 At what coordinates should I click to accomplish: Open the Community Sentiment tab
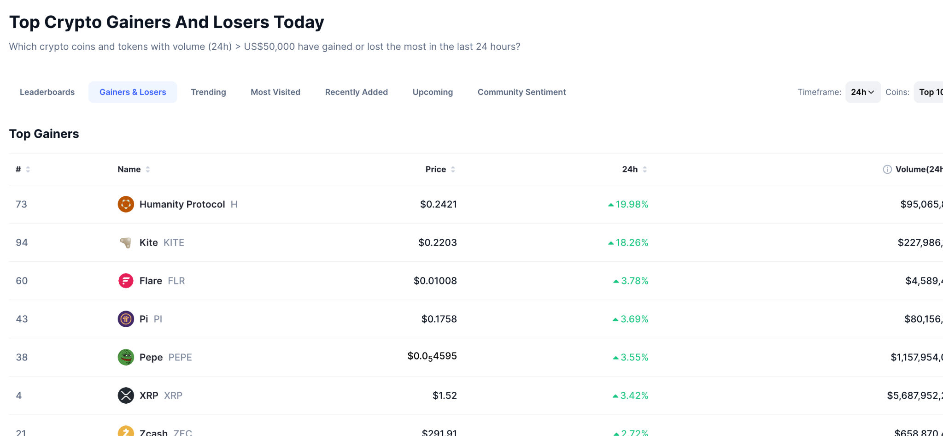[x=521, y=92]
